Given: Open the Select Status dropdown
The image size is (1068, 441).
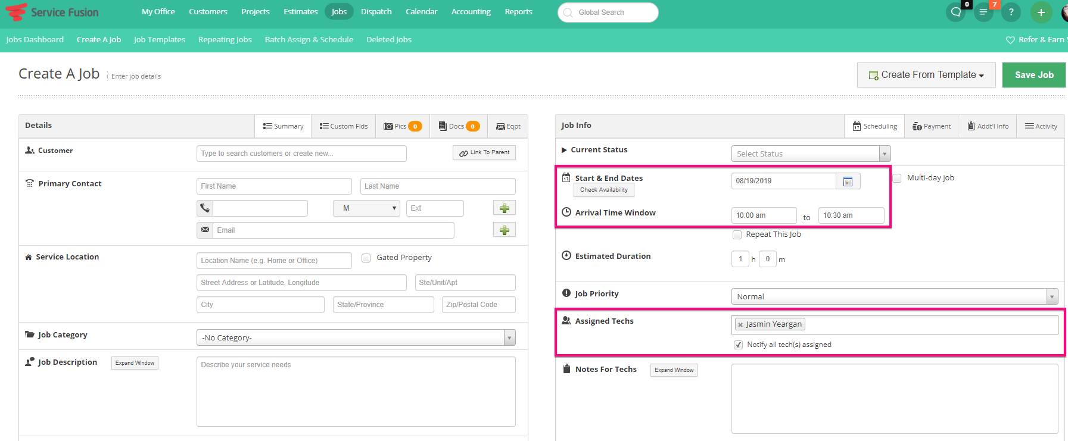Looking at the screenshot, I should 810,154.
